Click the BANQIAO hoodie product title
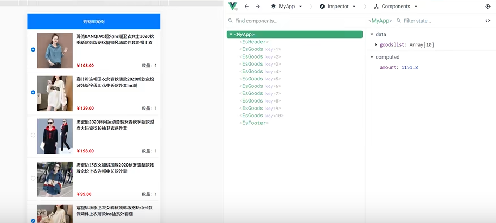The height and width of the screenshot is (223, 496). (x=115, y=39)
